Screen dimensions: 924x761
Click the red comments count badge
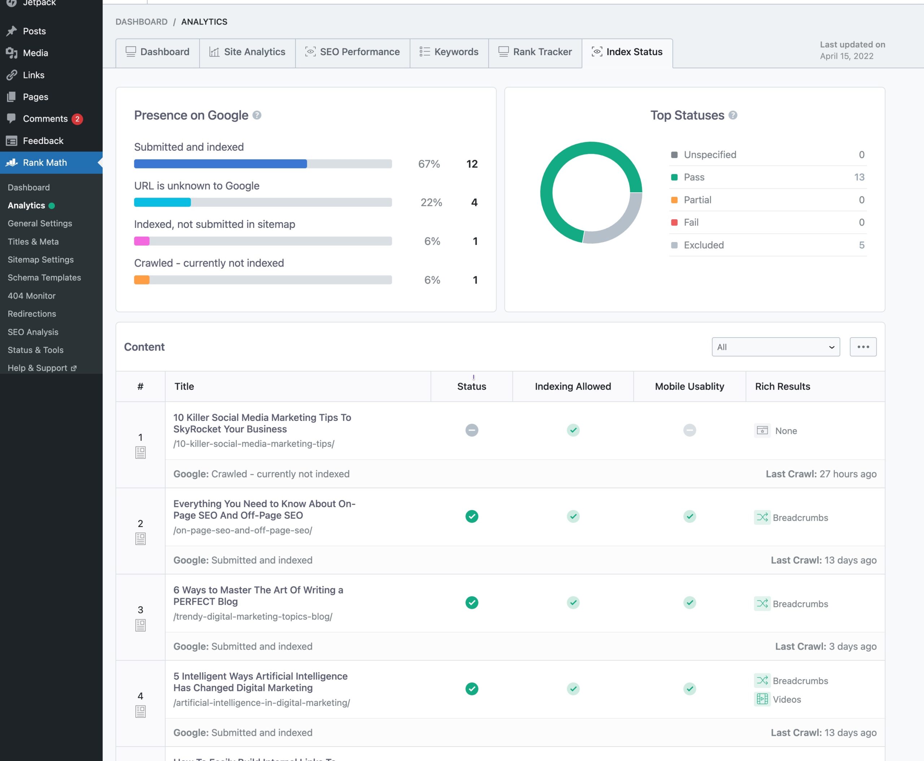tap(77, 119)
